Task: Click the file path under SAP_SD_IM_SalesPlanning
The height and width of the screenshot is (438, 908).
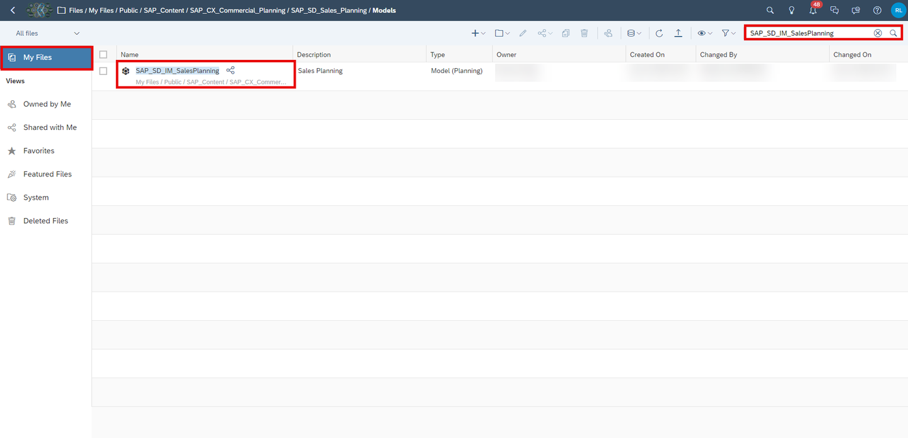Action: (211, 82)
